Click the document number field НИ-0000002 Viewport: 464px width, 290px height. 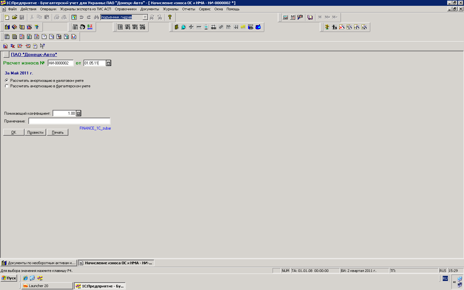(61, 63)
